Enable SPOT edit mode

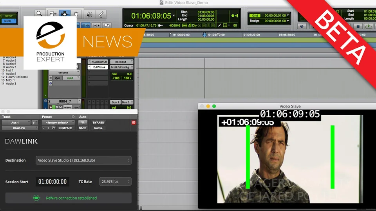9,16
